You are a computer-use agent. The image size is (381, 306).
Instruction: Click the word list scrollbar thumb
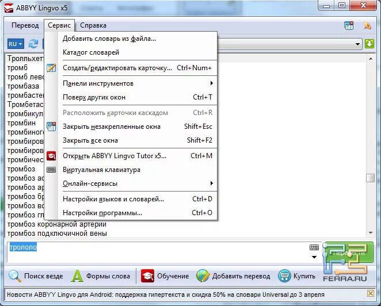coord(370,178)
